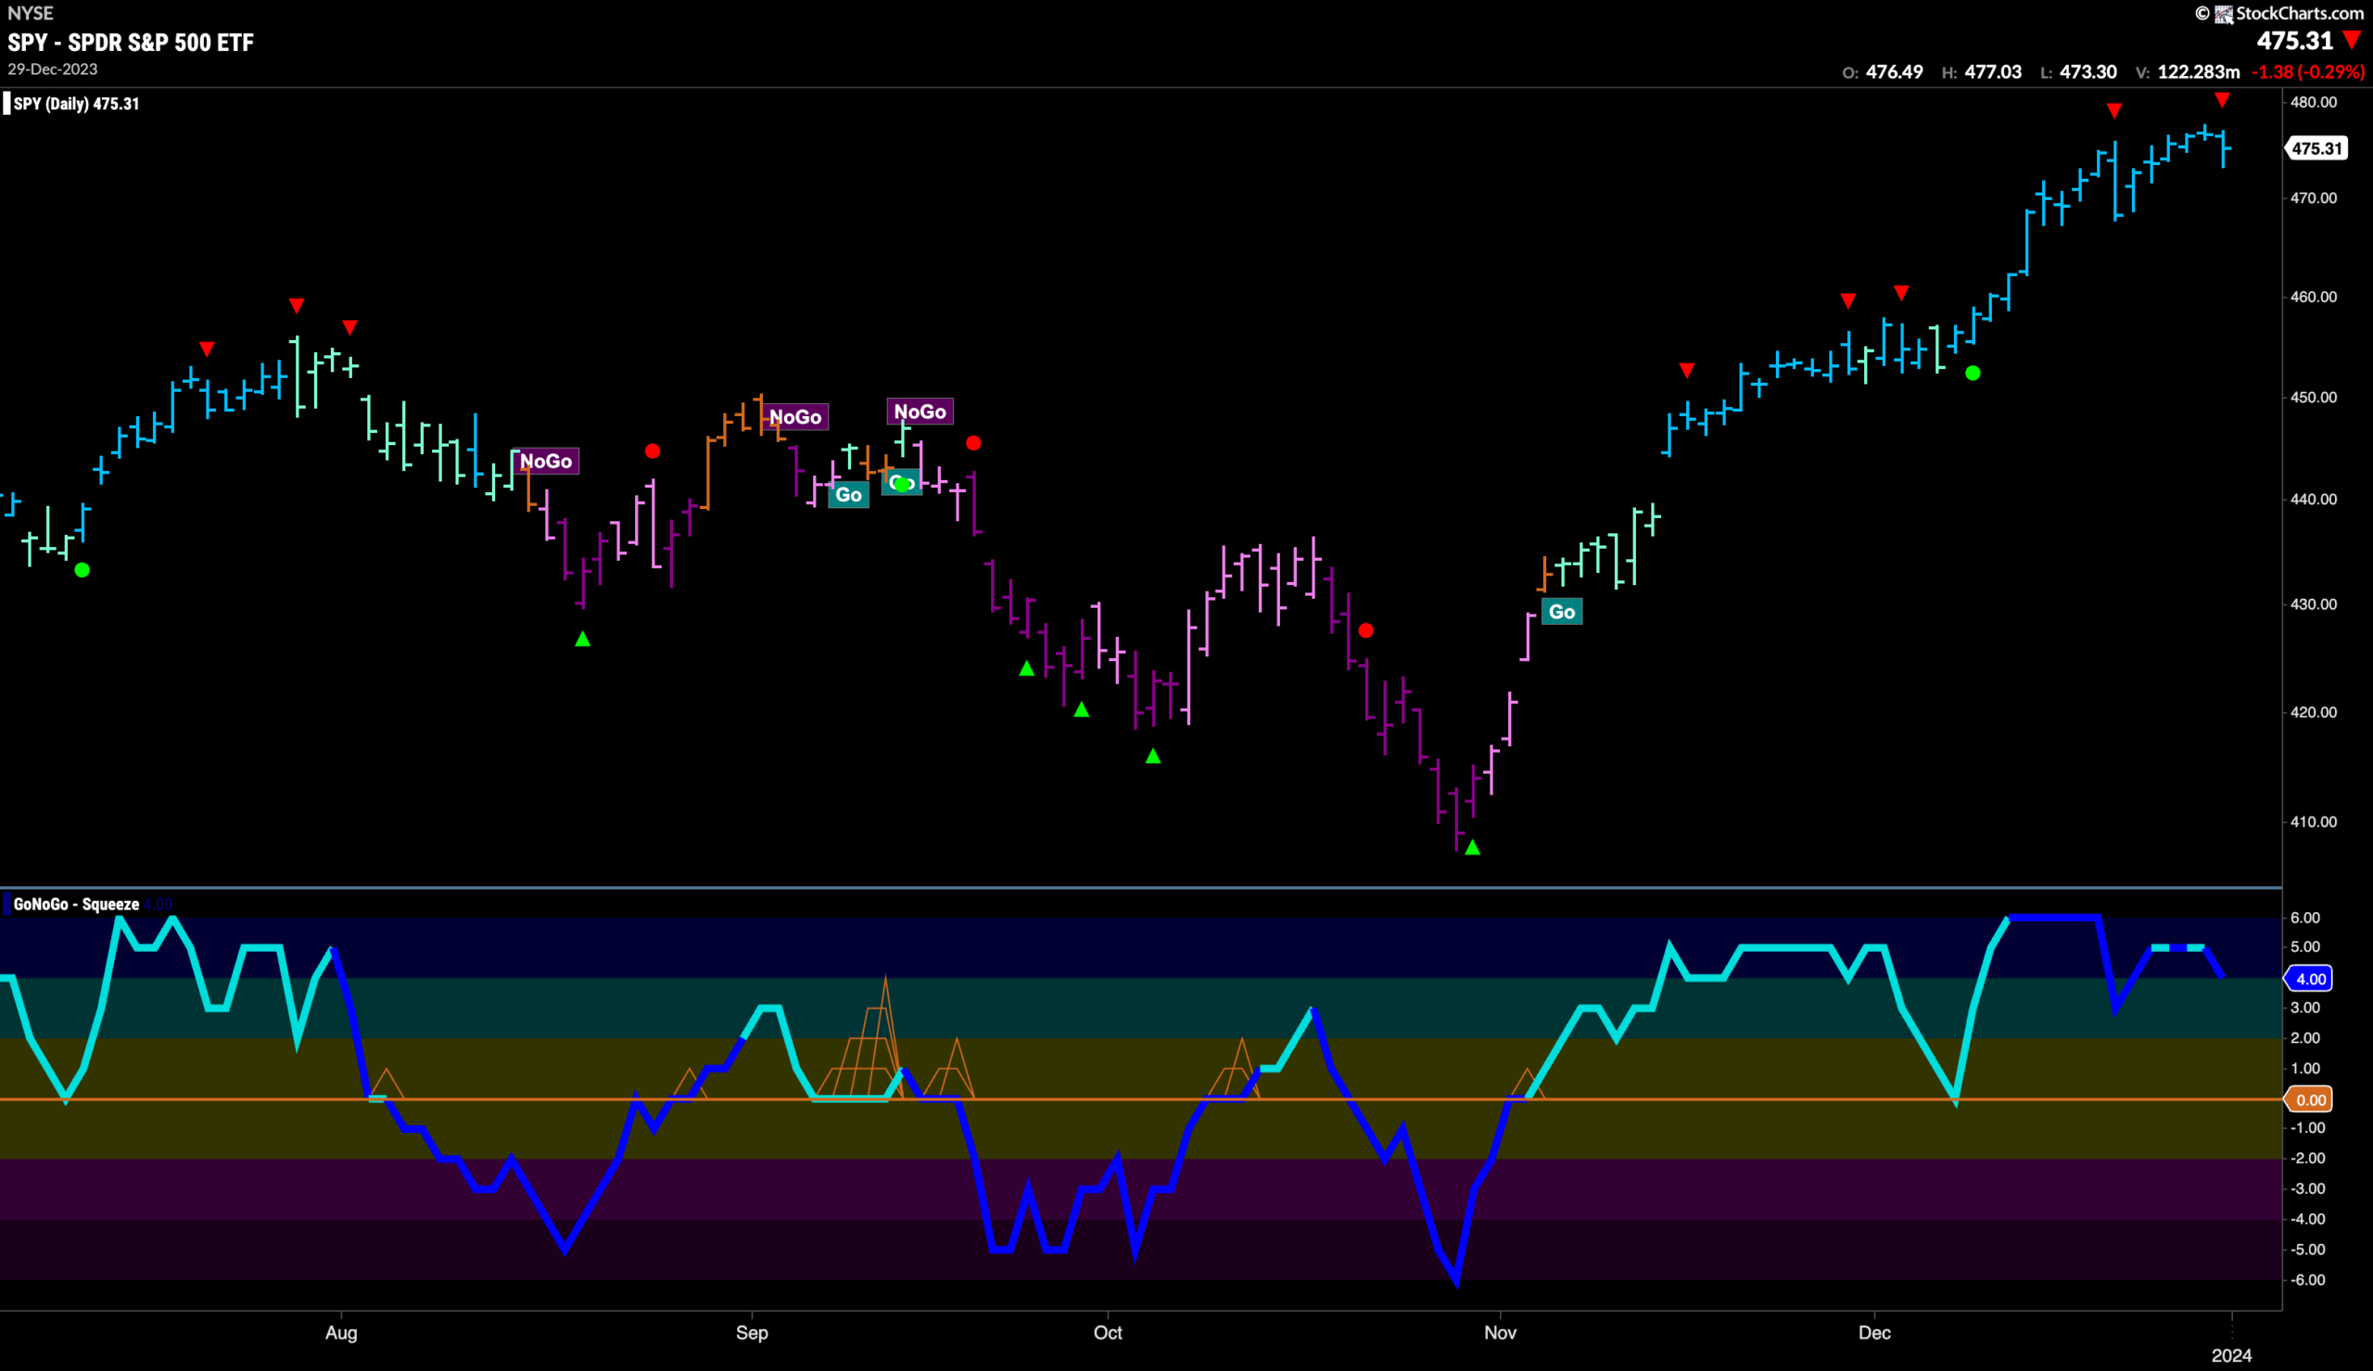The height and width of the screenshot is (1371, 2373).
Task: Click the GoNoGo - Squeeze panel label
Action: tap(76, 904)
